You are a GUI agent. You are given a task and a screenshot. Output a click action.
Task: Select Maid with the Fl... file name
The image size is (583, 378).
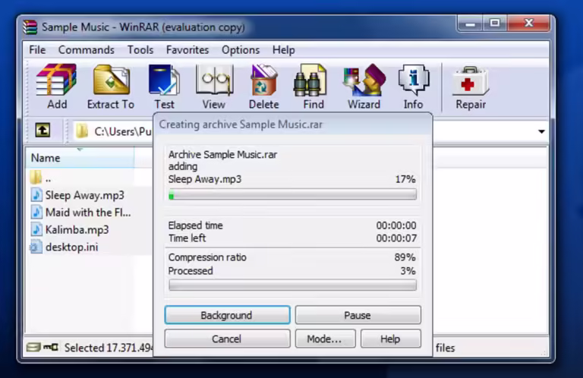88,213
